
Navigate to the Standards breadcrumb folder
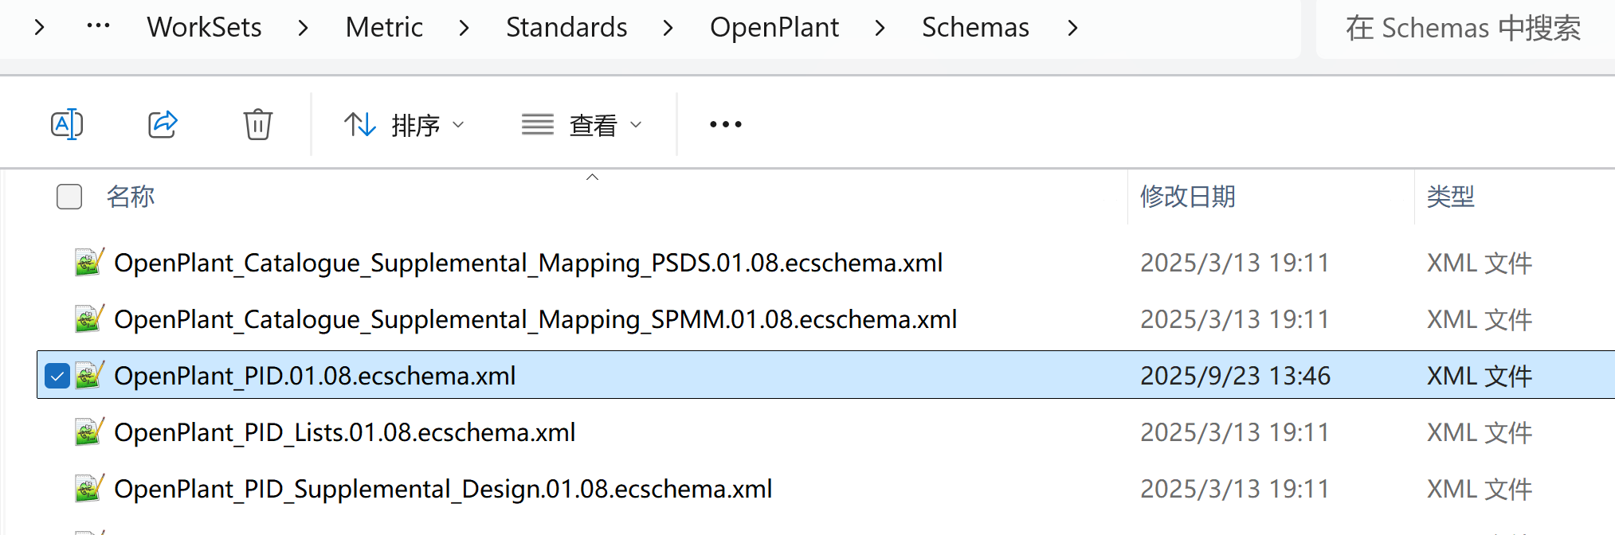[x=566, y=28]
